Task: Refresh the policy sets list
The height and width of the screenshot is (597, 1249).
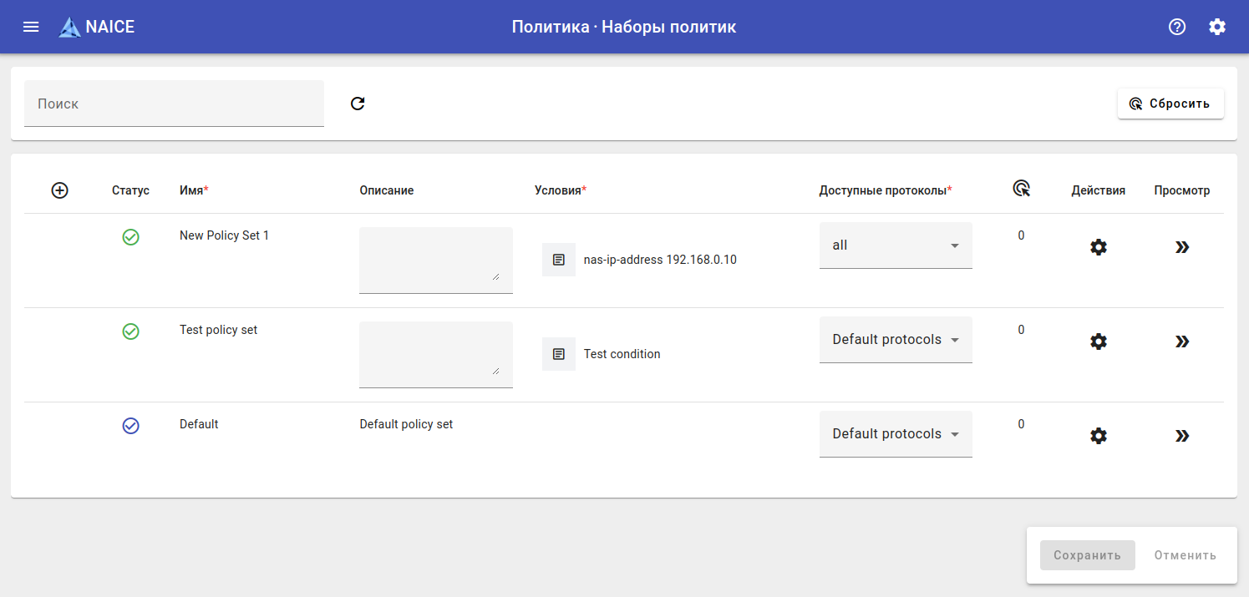Action: 358,104
